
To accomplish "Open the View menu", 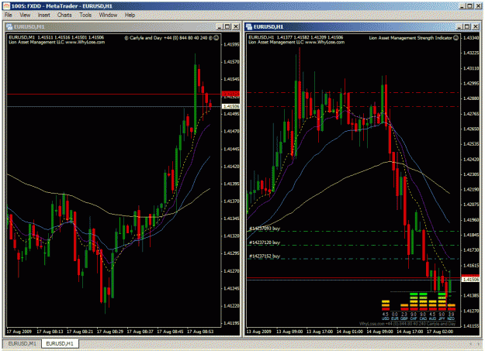I will click(25, 15).
